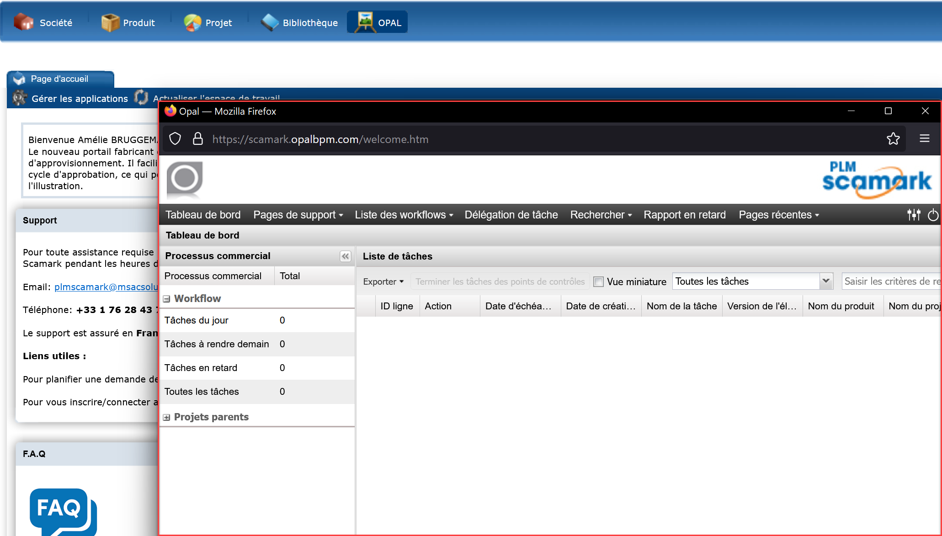
Task: Click the Action column header
Action: [450, 306]
